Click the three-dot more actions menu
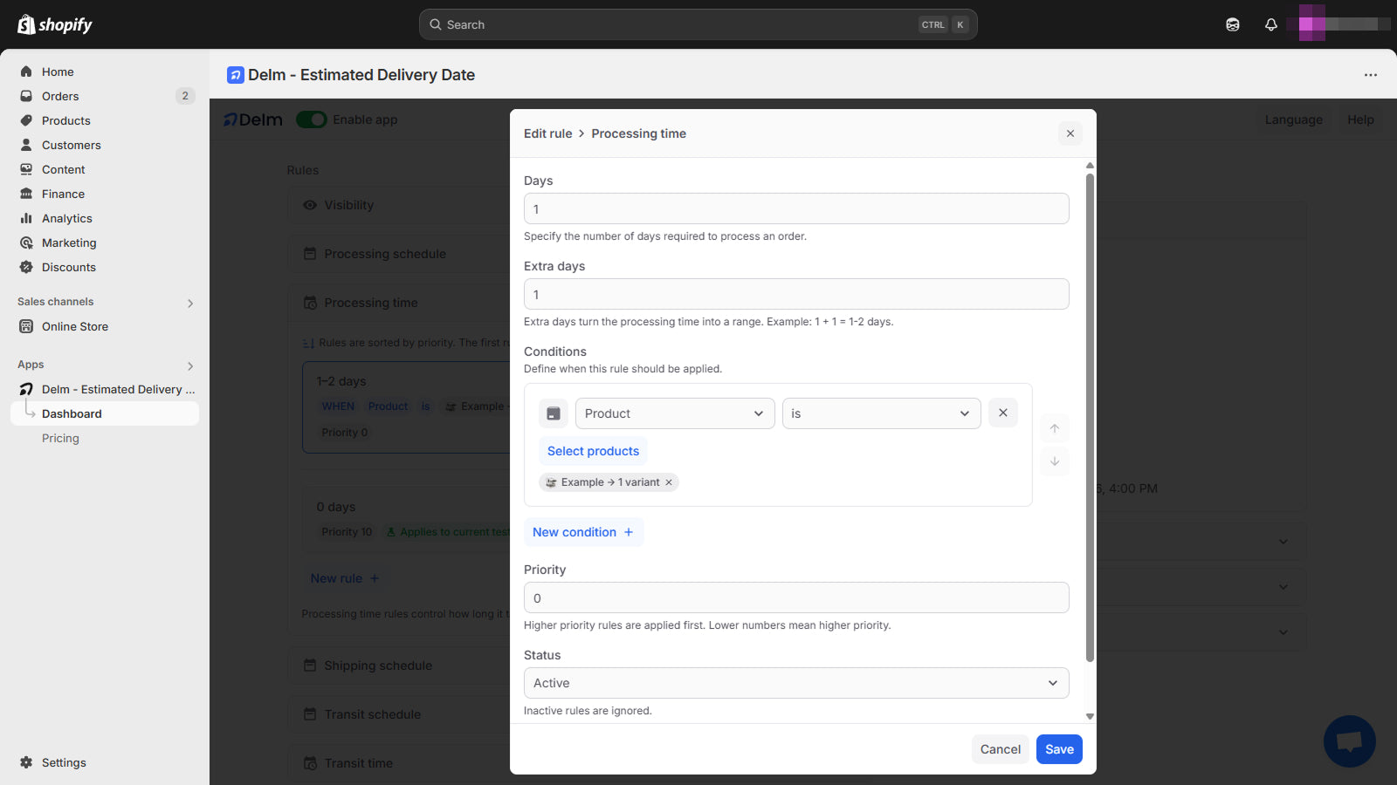Image resolution: width=1397 pixels, height=785 pixels. tap(1371, 75)
